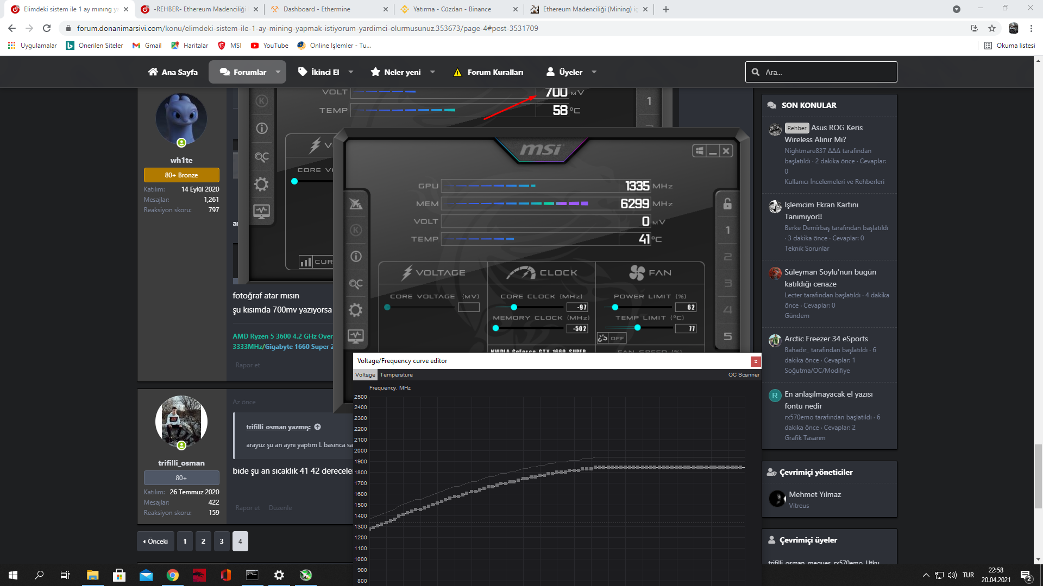Click the Memory Clock value field showing -502

(x=577, y=328)
